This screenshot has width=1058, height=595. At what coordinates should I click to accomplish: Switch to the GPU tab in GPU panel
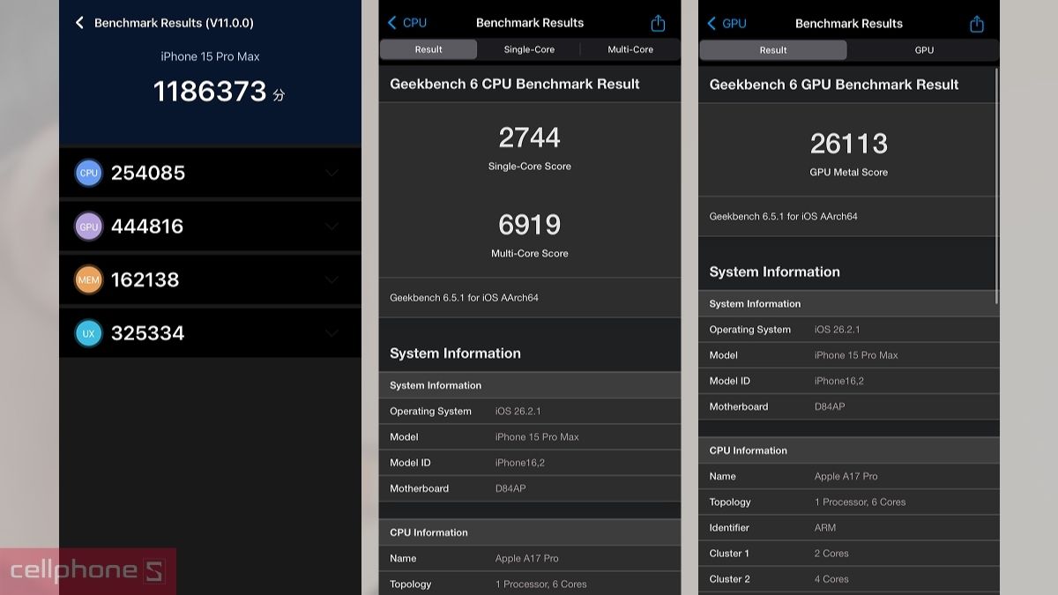(x=924, y=50)
